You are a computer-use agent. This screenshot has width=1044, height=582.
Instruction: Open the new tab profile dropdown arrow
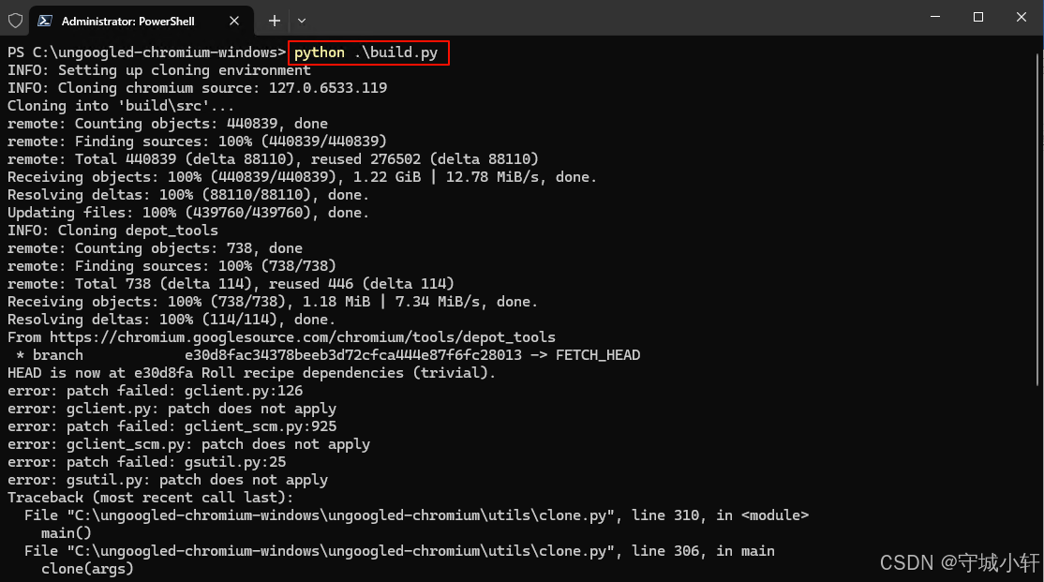(x=302, y=21)
